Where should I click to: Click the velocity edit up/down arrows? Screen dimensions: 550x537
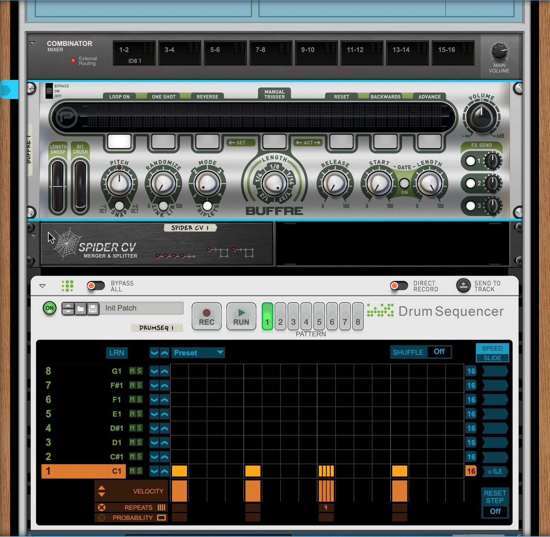coord(102,491)
